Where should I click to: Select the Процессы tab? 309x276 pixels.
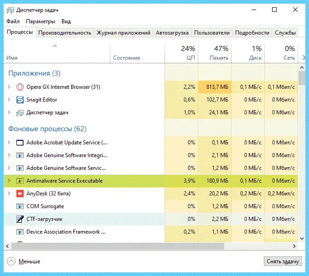click(20, 32)
